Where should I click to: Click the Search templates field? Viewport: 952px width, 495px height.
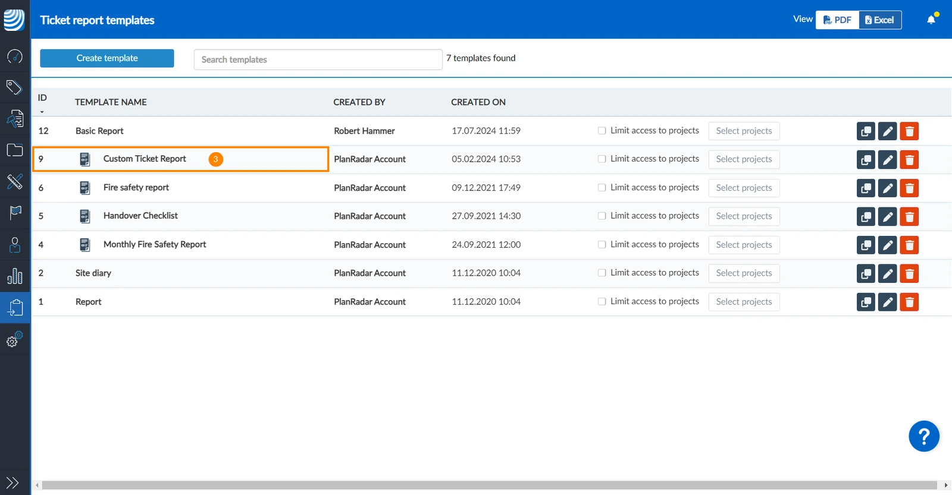pos(318,59)
